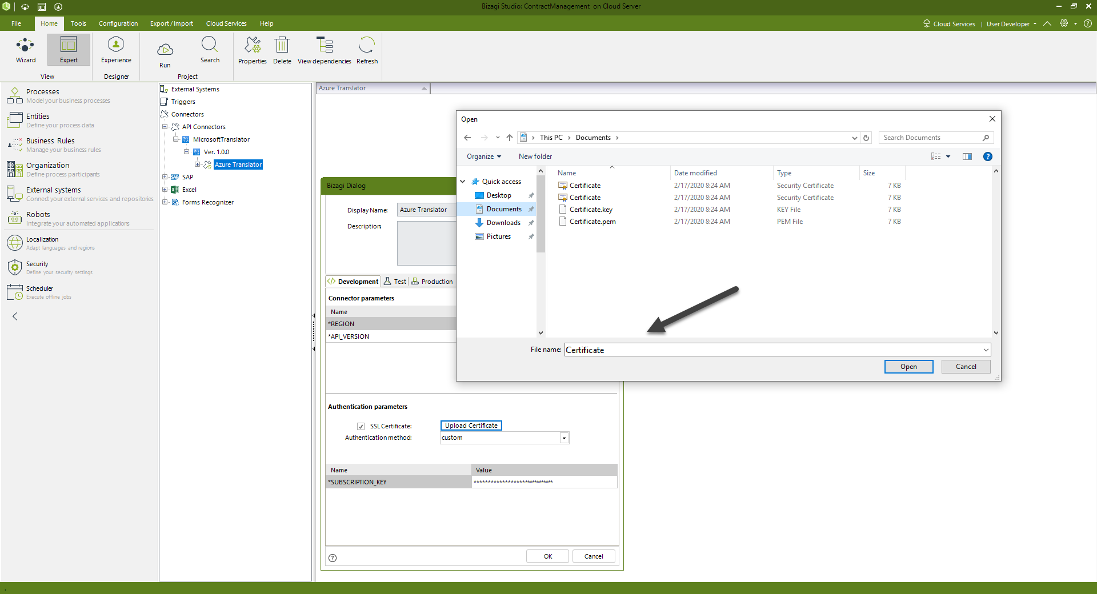
Task: Go up one folder level
Action: pyautogui.click(x=510, y=138)
